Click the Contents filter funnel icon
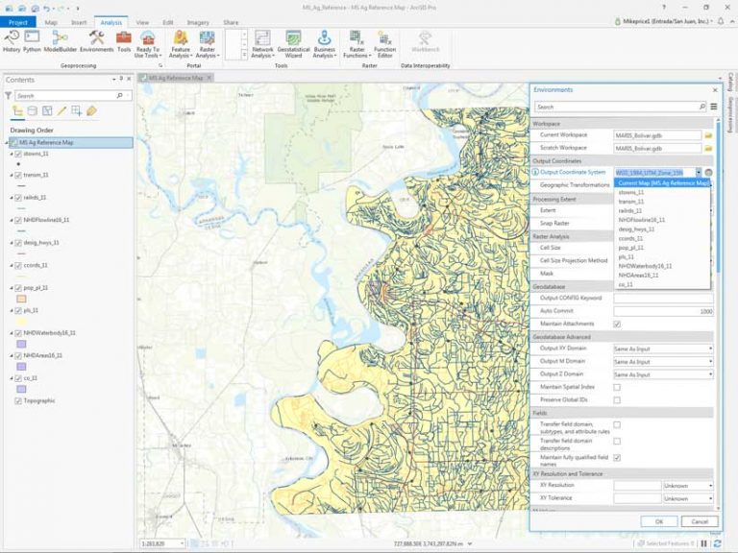This screenshot has width=738, height=553. [8, 95]
